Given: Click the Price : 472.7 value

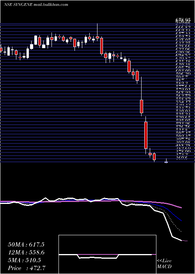Looking at the screenshot, I should tap(27, 268).
